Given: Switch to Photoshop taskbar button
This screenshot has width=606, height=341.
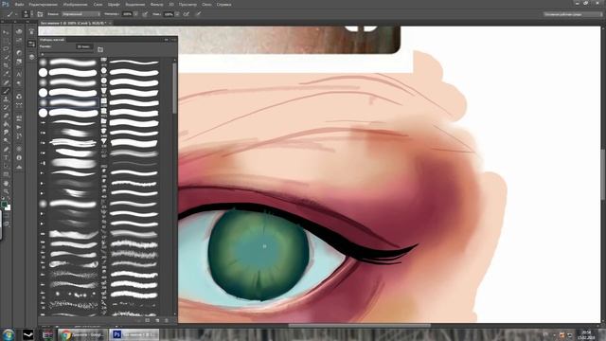Looking at the screenshot, I should [x=134, y=334].
